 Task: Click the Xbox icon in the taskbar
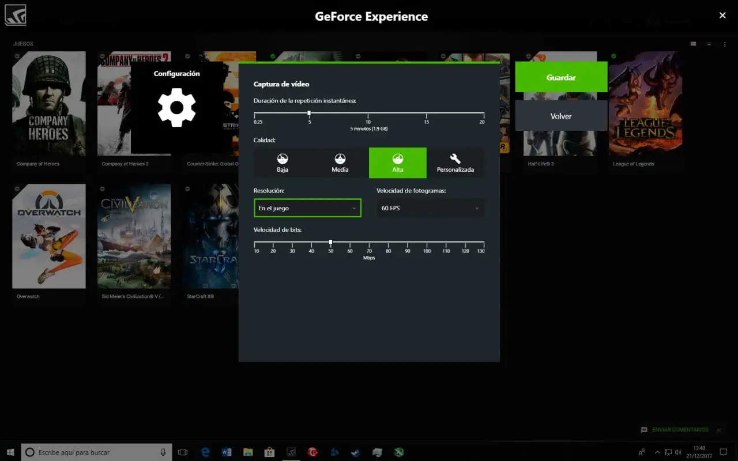(398, 452)
